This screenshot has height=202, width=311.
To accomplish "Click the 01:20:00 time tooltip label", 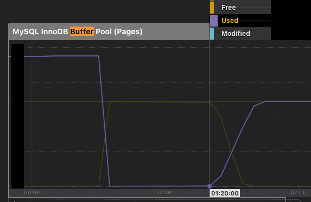I will (x=225, y=193).
